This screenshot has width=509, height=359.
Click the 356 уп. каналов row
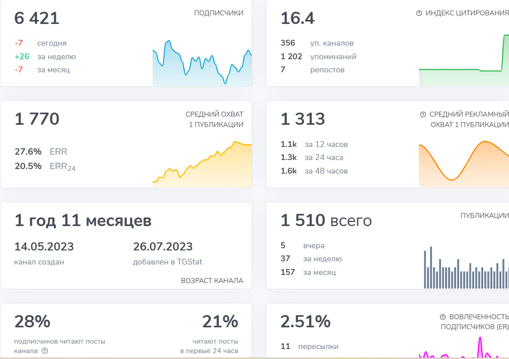pyautogui.click(x=317, y=43)
